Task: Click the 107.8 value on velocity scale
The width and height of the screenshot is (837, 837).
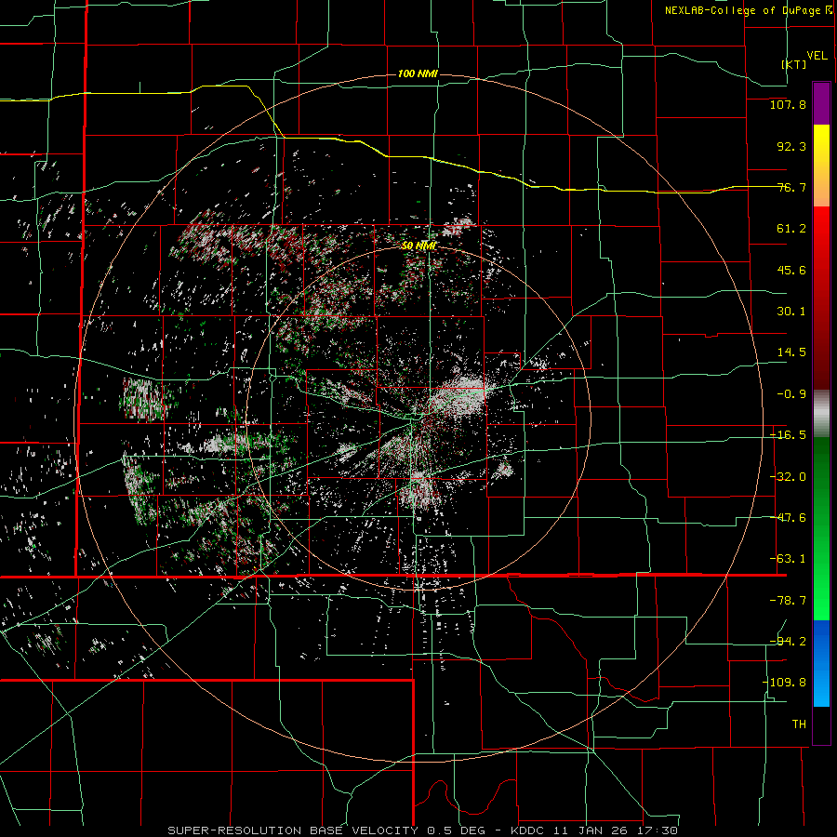Action: (x=788, y=104)
